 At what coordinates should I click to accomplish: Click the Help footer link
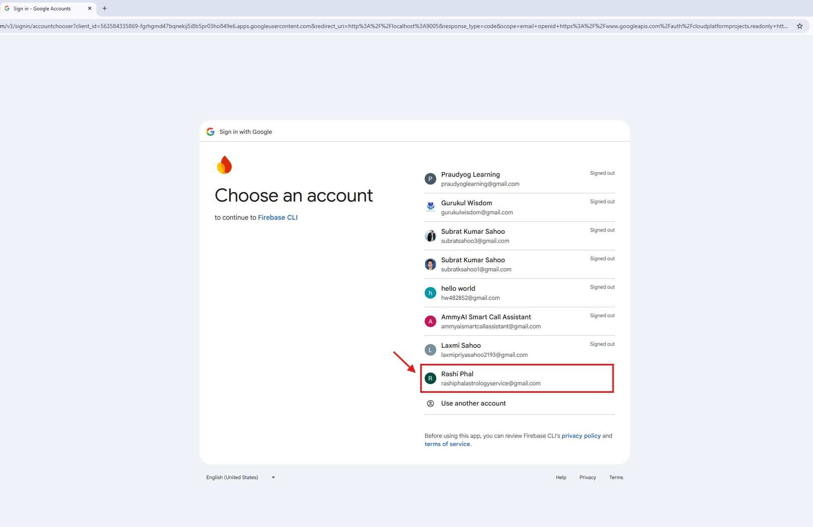coord(561,477)
